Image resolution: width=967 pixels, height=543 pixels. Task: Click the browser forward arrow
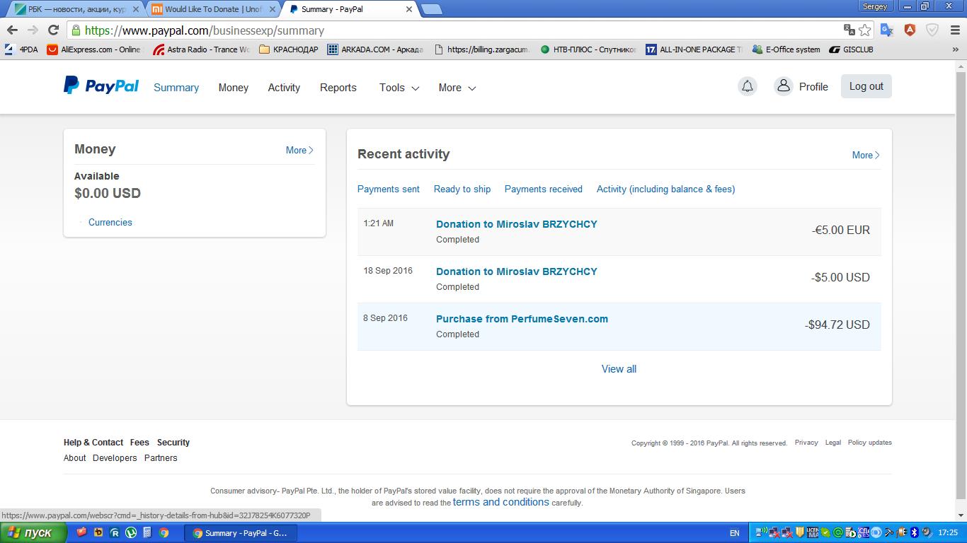(x=33, y=30)
